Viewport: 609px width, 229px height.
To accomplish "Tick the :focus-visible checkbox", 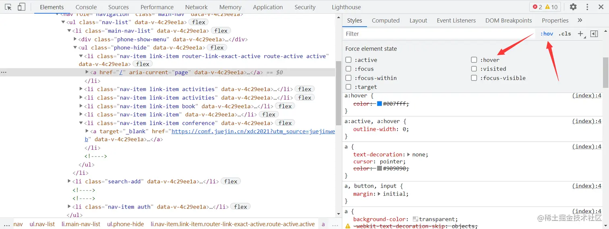I will pyautogui.click(x=474, y=78).
